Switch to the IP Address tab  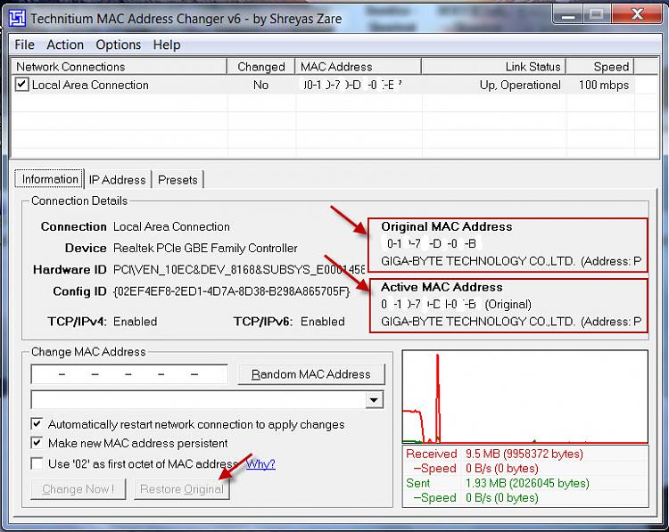pos(118,180)
